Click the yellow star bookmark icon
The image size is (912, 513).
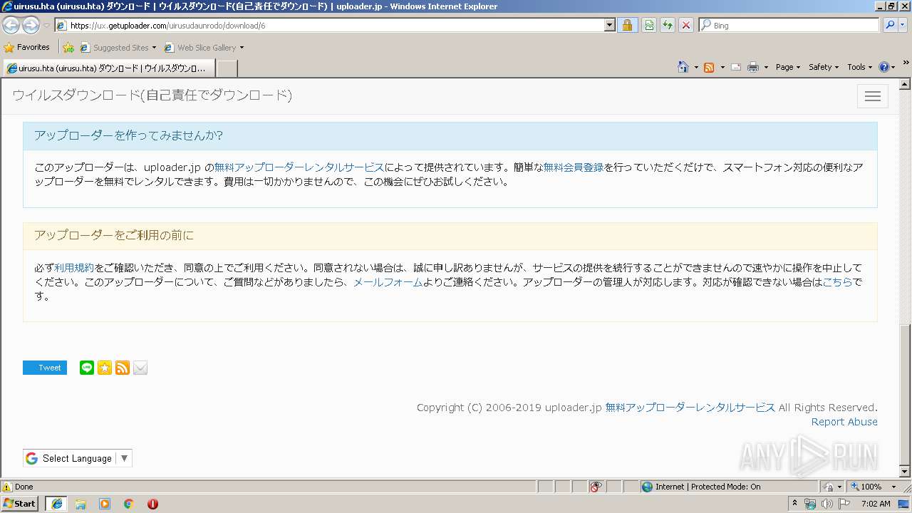click(105, 368)
